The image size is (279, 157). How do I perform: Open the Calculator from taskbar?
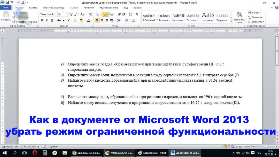click(45, 153)
